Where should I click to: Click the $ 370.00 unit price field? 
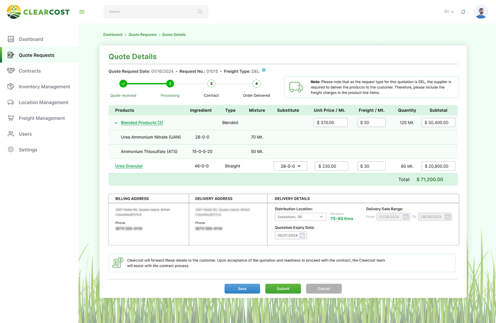tap(330, 123)
